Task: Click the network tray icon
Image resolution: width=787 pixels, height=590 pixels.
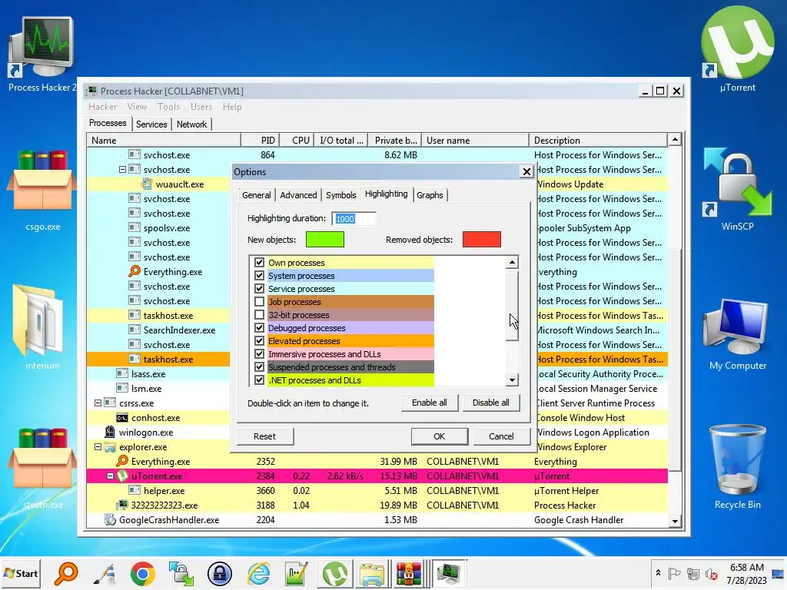Action: 693,573
